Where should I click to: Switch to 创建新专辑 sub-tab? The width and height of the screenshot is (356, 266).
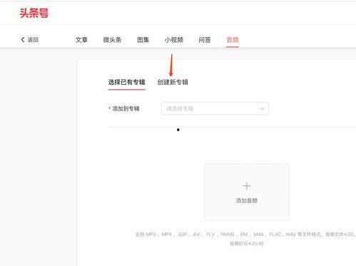click(x=173, y=82)
